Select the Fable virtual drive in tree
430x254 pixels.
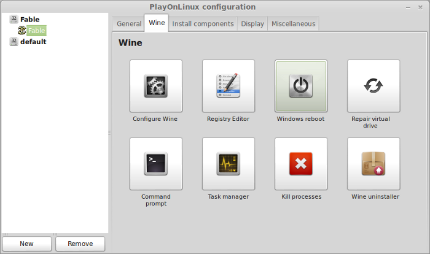pyautogui.click(x=29, y=20)
